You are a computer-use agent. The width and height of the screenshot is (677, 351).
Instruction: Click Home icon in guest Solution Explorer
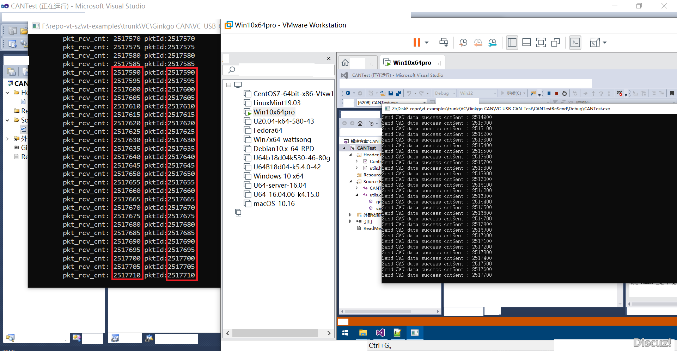click(360, 123)
